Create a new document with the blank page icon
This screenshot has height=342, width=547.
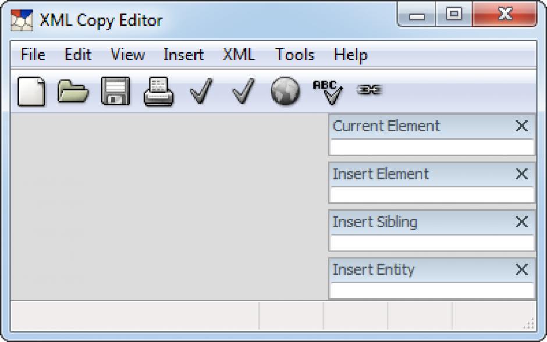31,91
